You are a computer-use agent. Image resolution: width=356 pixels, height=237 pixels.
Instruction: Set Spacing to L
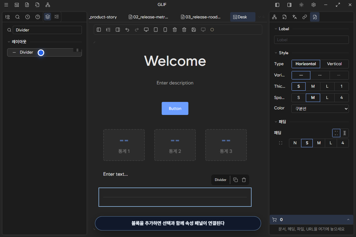point(327,98)
